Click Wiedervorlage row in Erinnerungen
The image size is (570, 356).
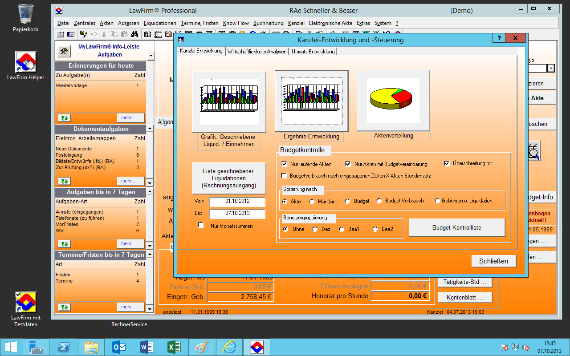(100, 85)
